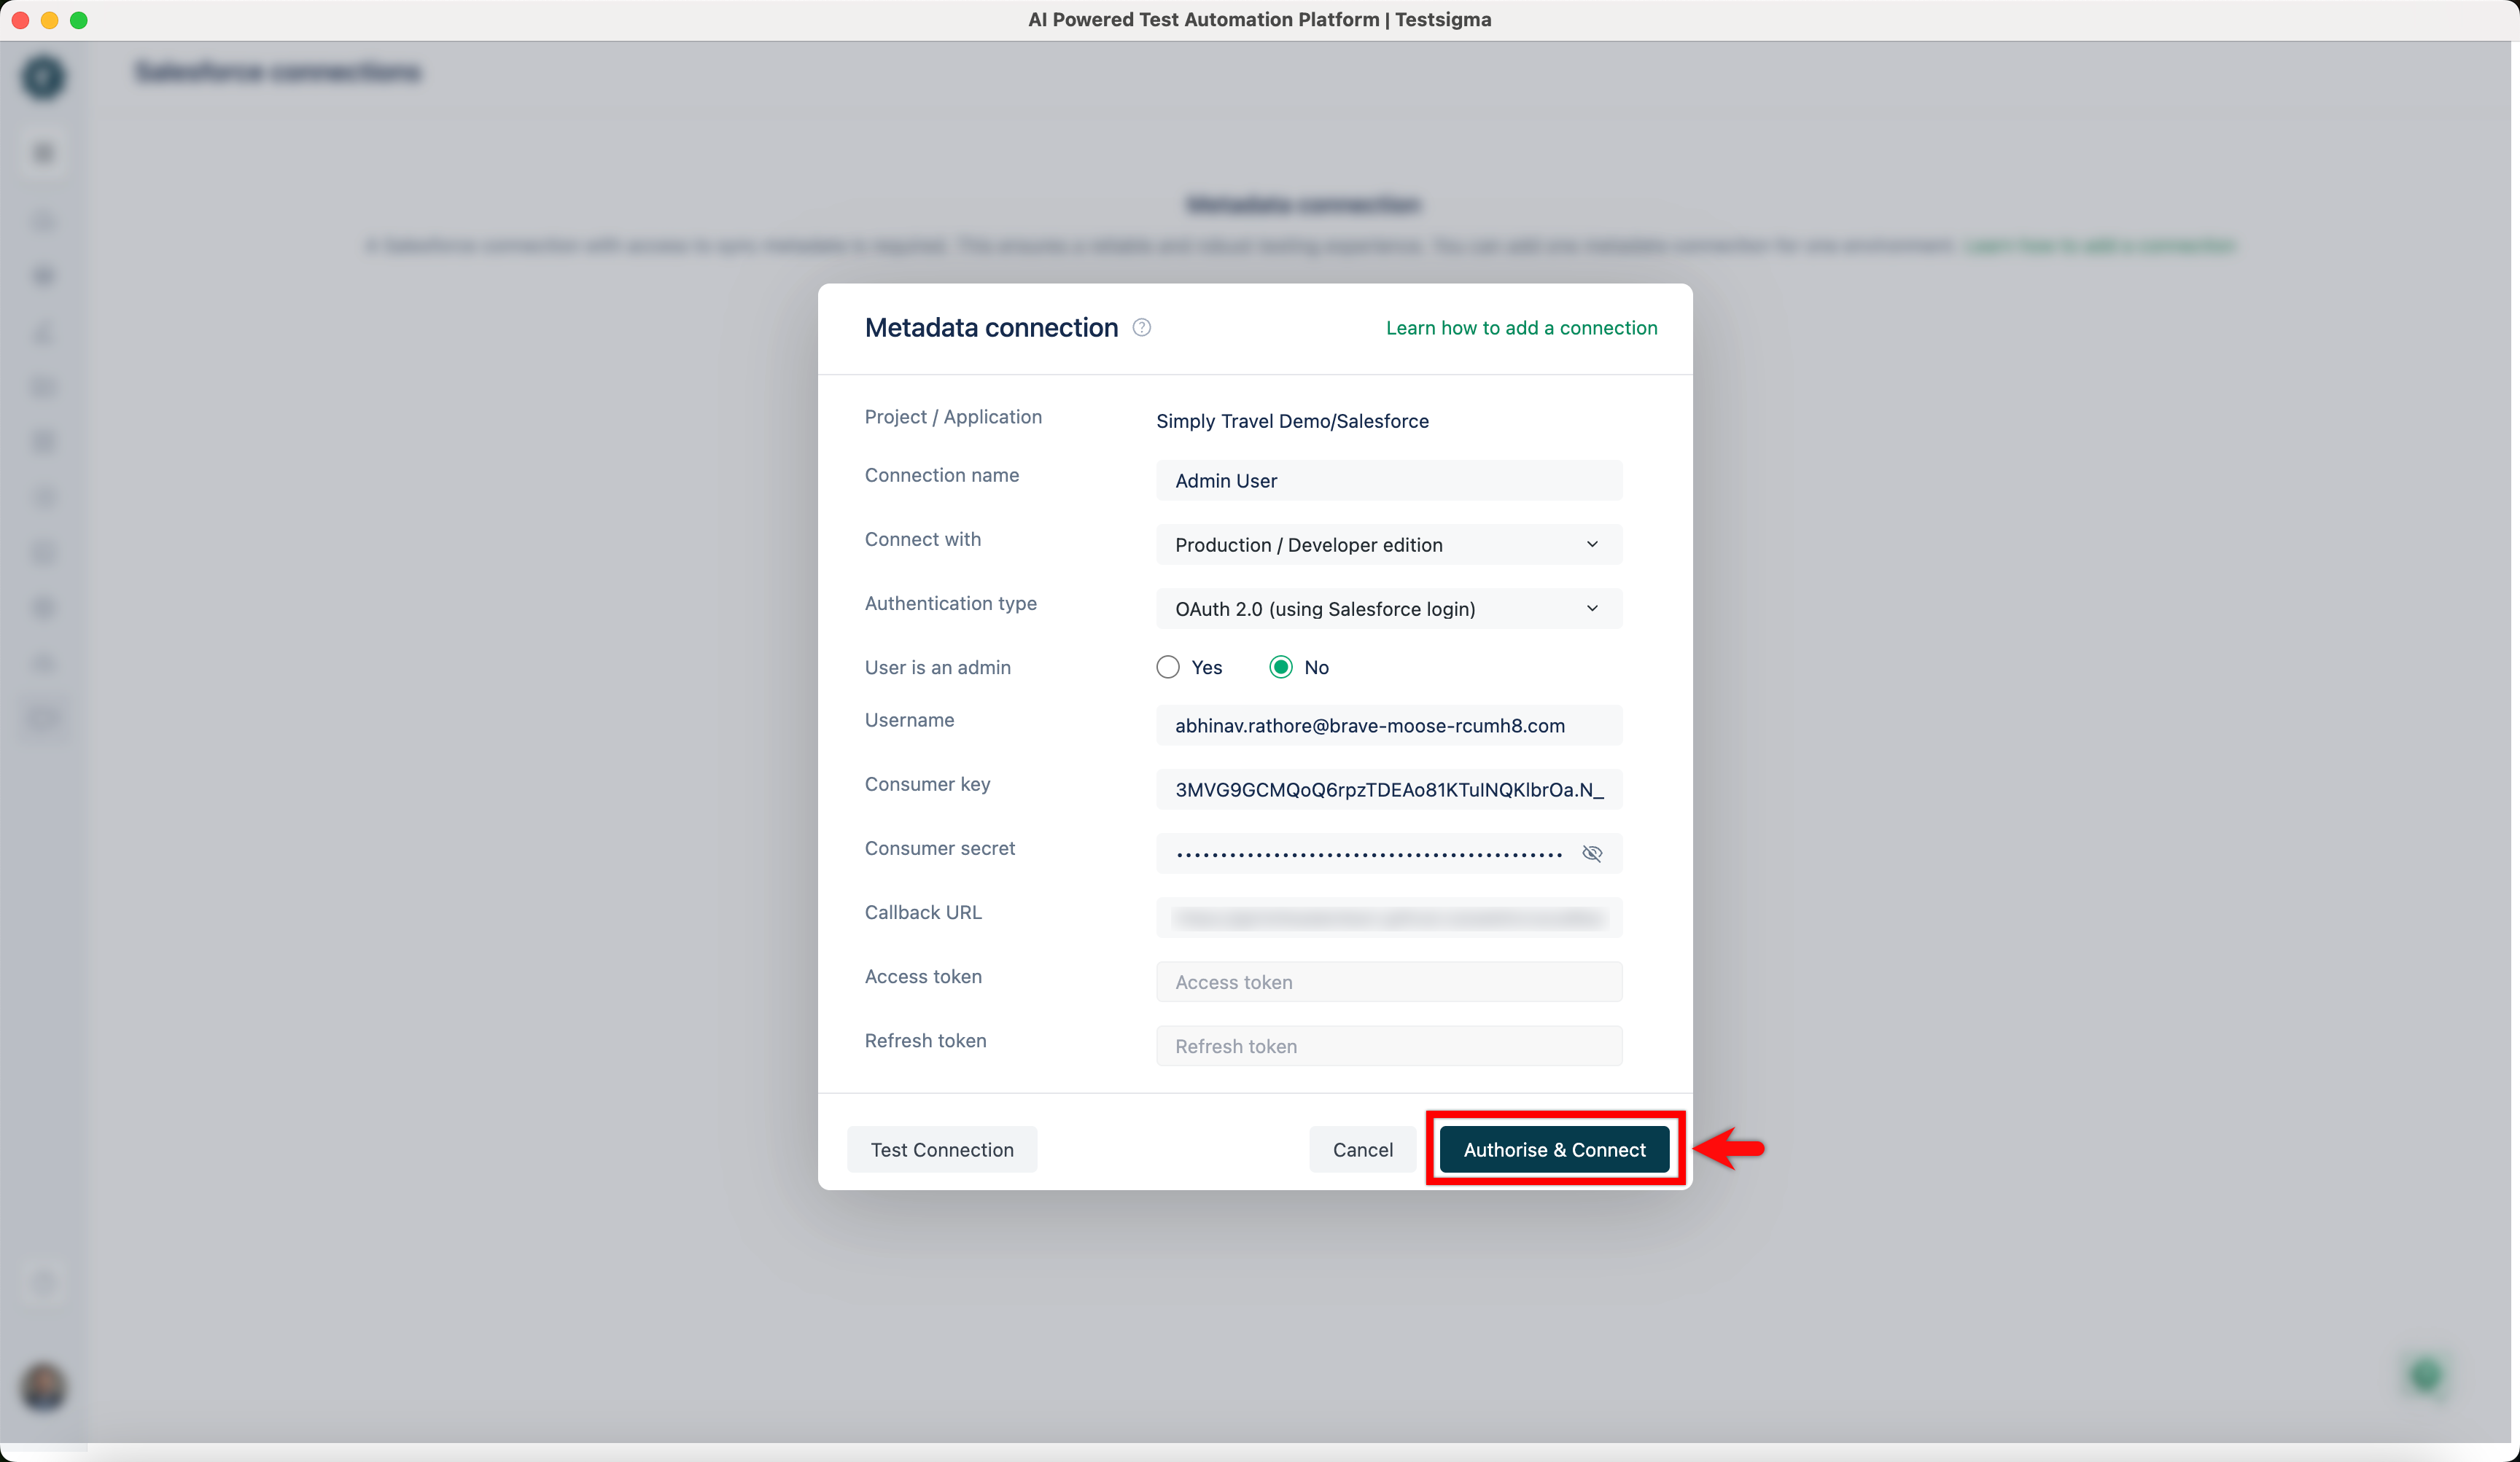Open the Learn how to add a connection link
This screenshot has height=1462, width=2520.
(1521, 327)
